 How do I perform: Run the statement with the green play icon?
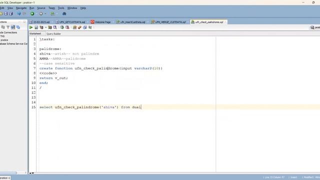[31, 27]
